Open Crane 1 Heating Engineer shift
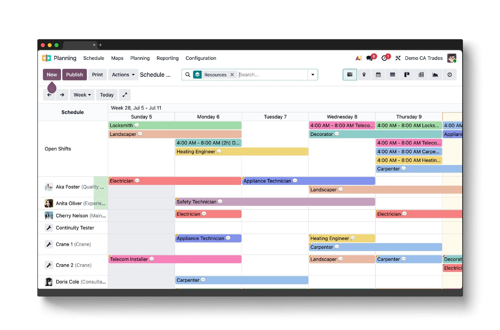500x330 pixels. pyautogui.click(x=342, y=238)
